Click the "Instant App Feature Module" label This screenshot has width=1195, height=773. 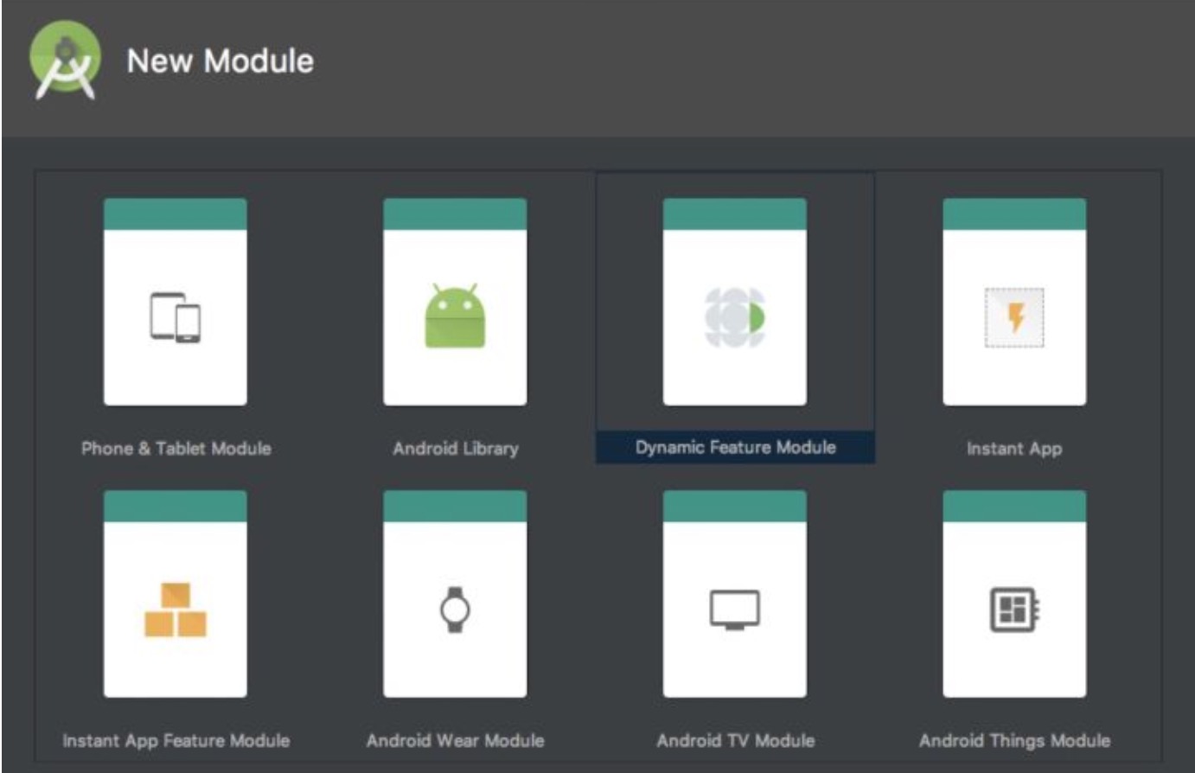click(x=176, y=740)
